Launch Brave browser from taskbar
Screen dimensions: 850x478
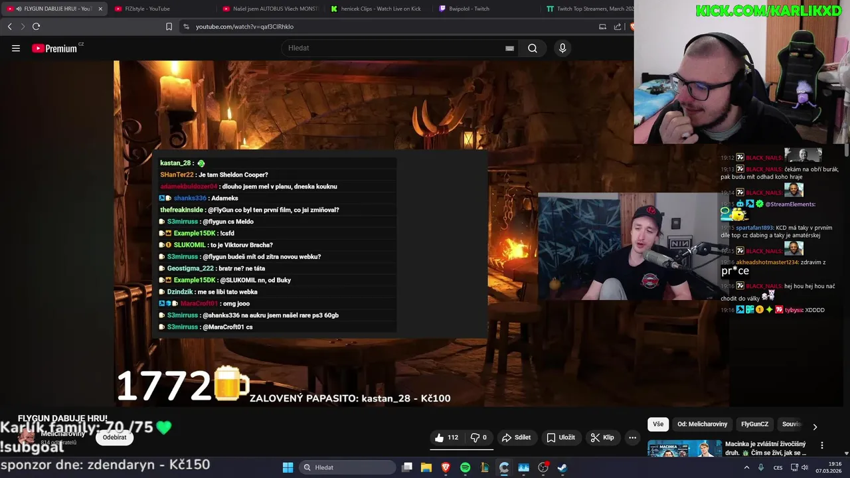pos(446,467)
